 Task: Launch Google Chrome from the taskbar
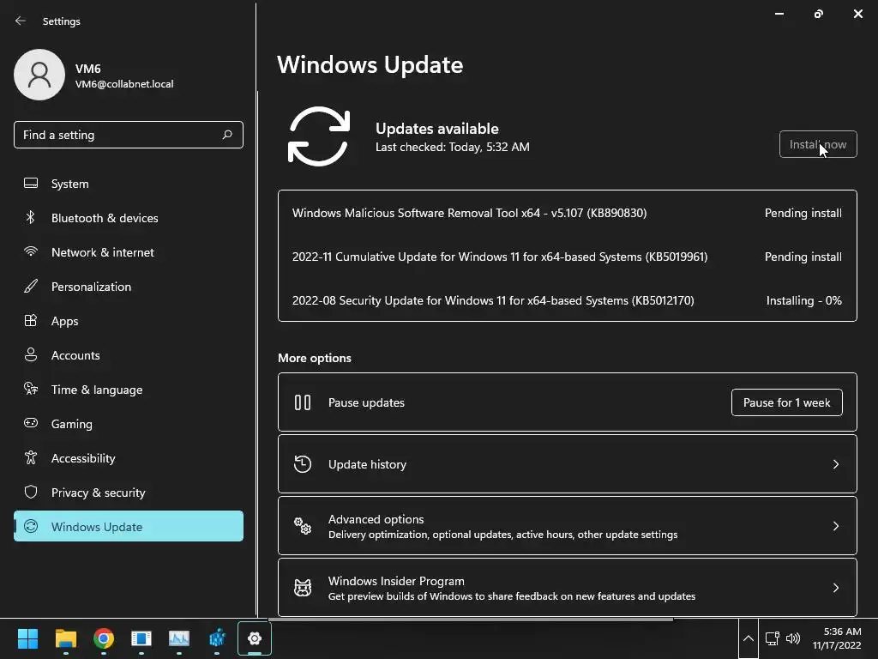coord(104,638)
